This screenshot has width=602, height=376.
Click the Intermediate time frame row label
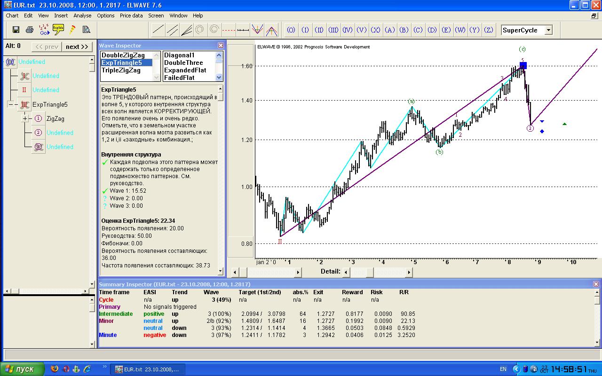(116, 314)
